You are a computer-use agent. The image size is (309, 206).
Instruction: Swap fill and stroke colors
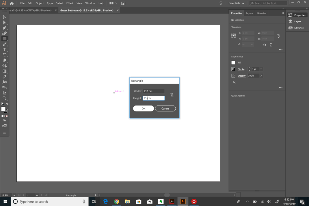pos(7,104)
